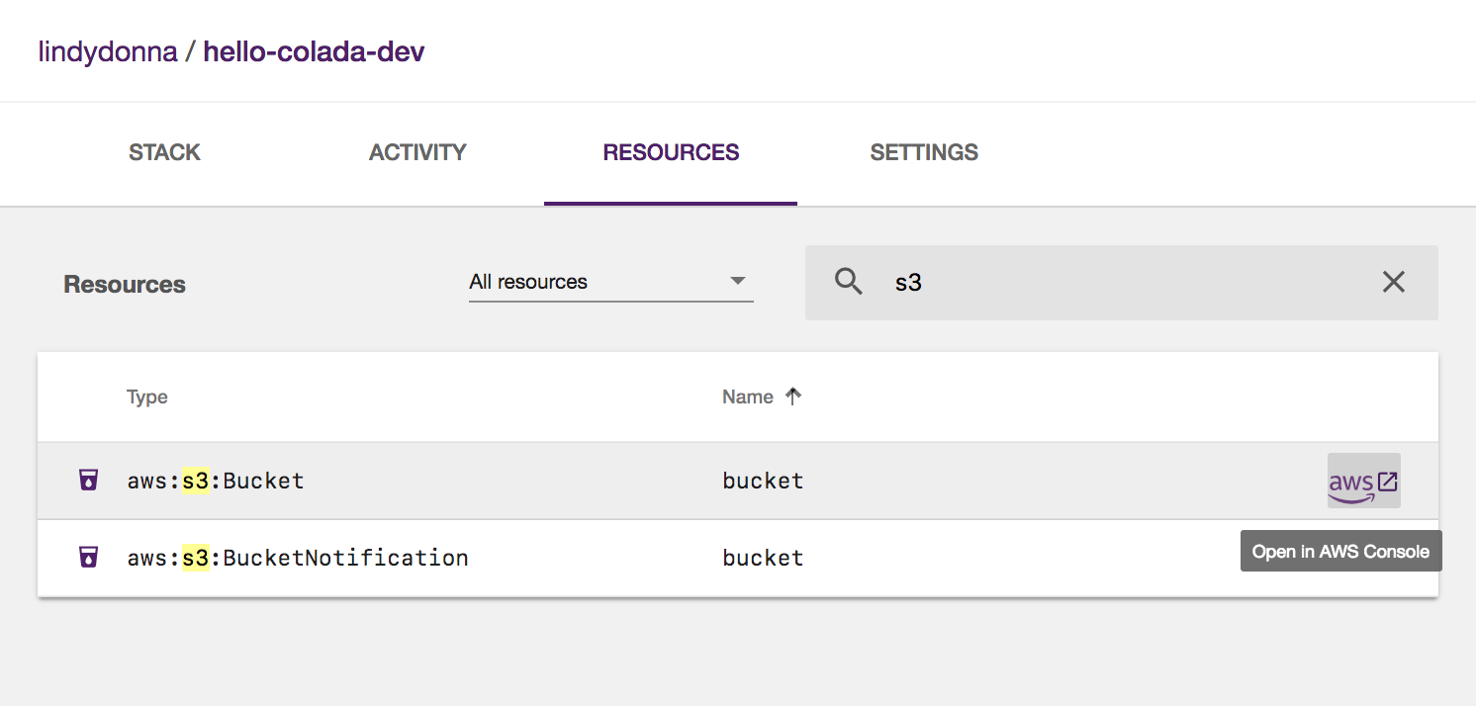Open the All resources filter selector
The image size is (1476, 706).
pyautogui.click(x=609, y=282)
